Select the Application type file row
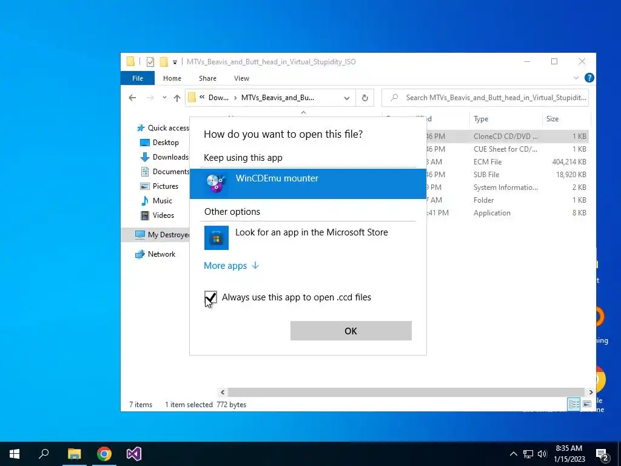The height and width of the screenshot is (466, 621). (x=508, y=213)
